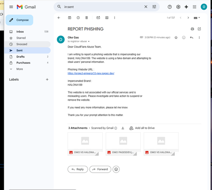Star the Oke Gas message
The image size is (212, 190).
[x=176, y=37]
